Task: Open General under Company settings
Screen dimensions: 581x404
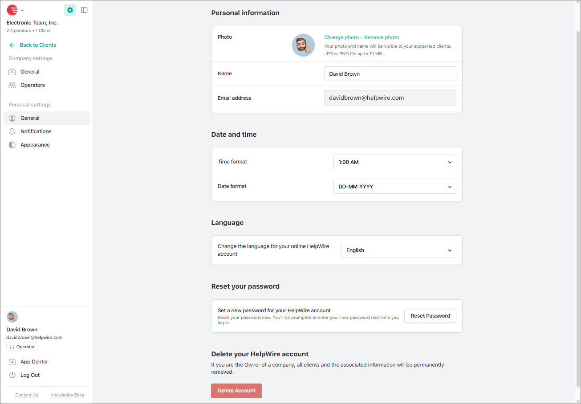Action: tap(29, 71)
